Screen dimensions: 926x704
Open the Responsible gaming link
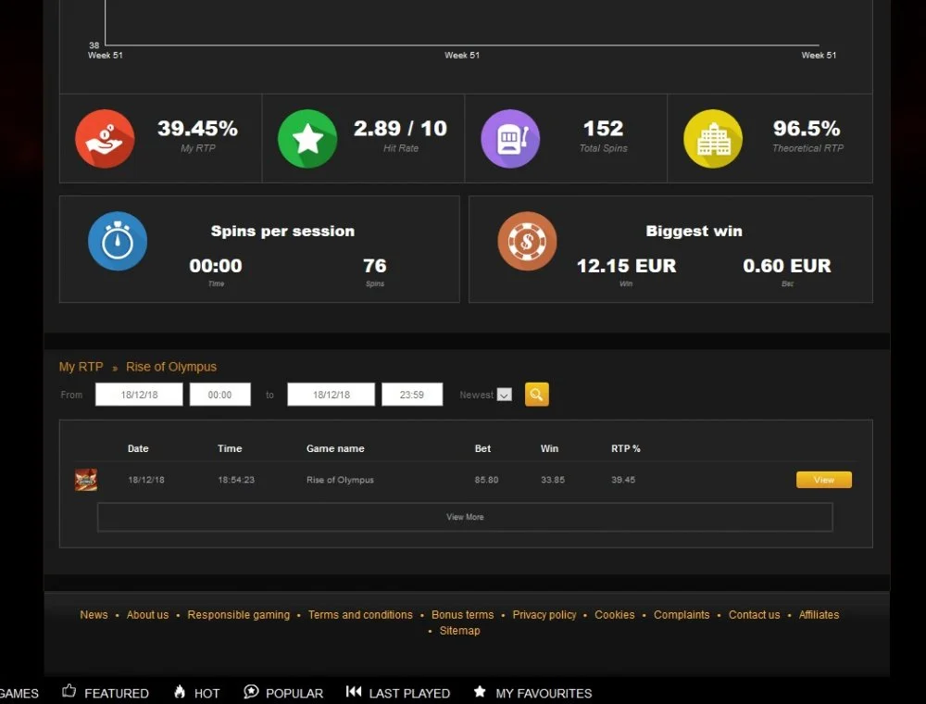coord(239,615)
